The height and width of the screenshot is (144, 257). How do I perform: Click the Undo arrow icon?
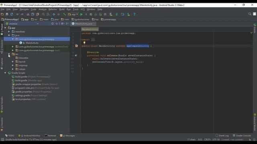click(x=18, y=14)
